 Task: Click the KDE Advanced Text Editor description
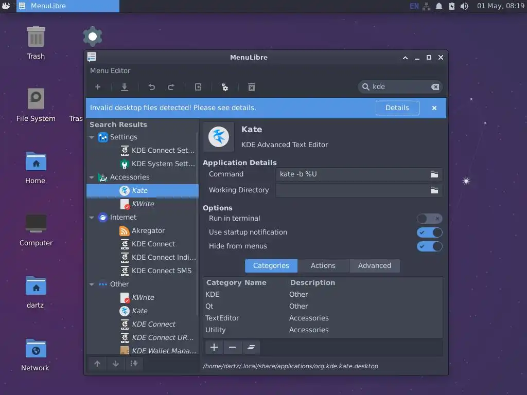[x=284, y=145]
